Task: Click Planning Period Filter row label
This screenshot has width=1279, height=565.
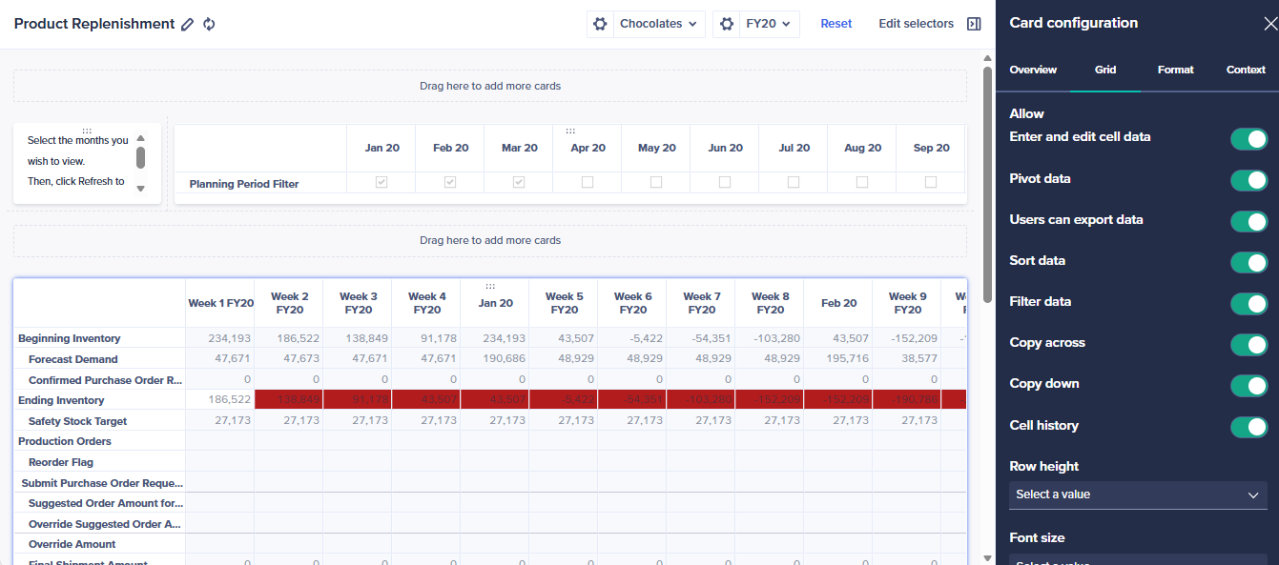Action: click(244, 184)
